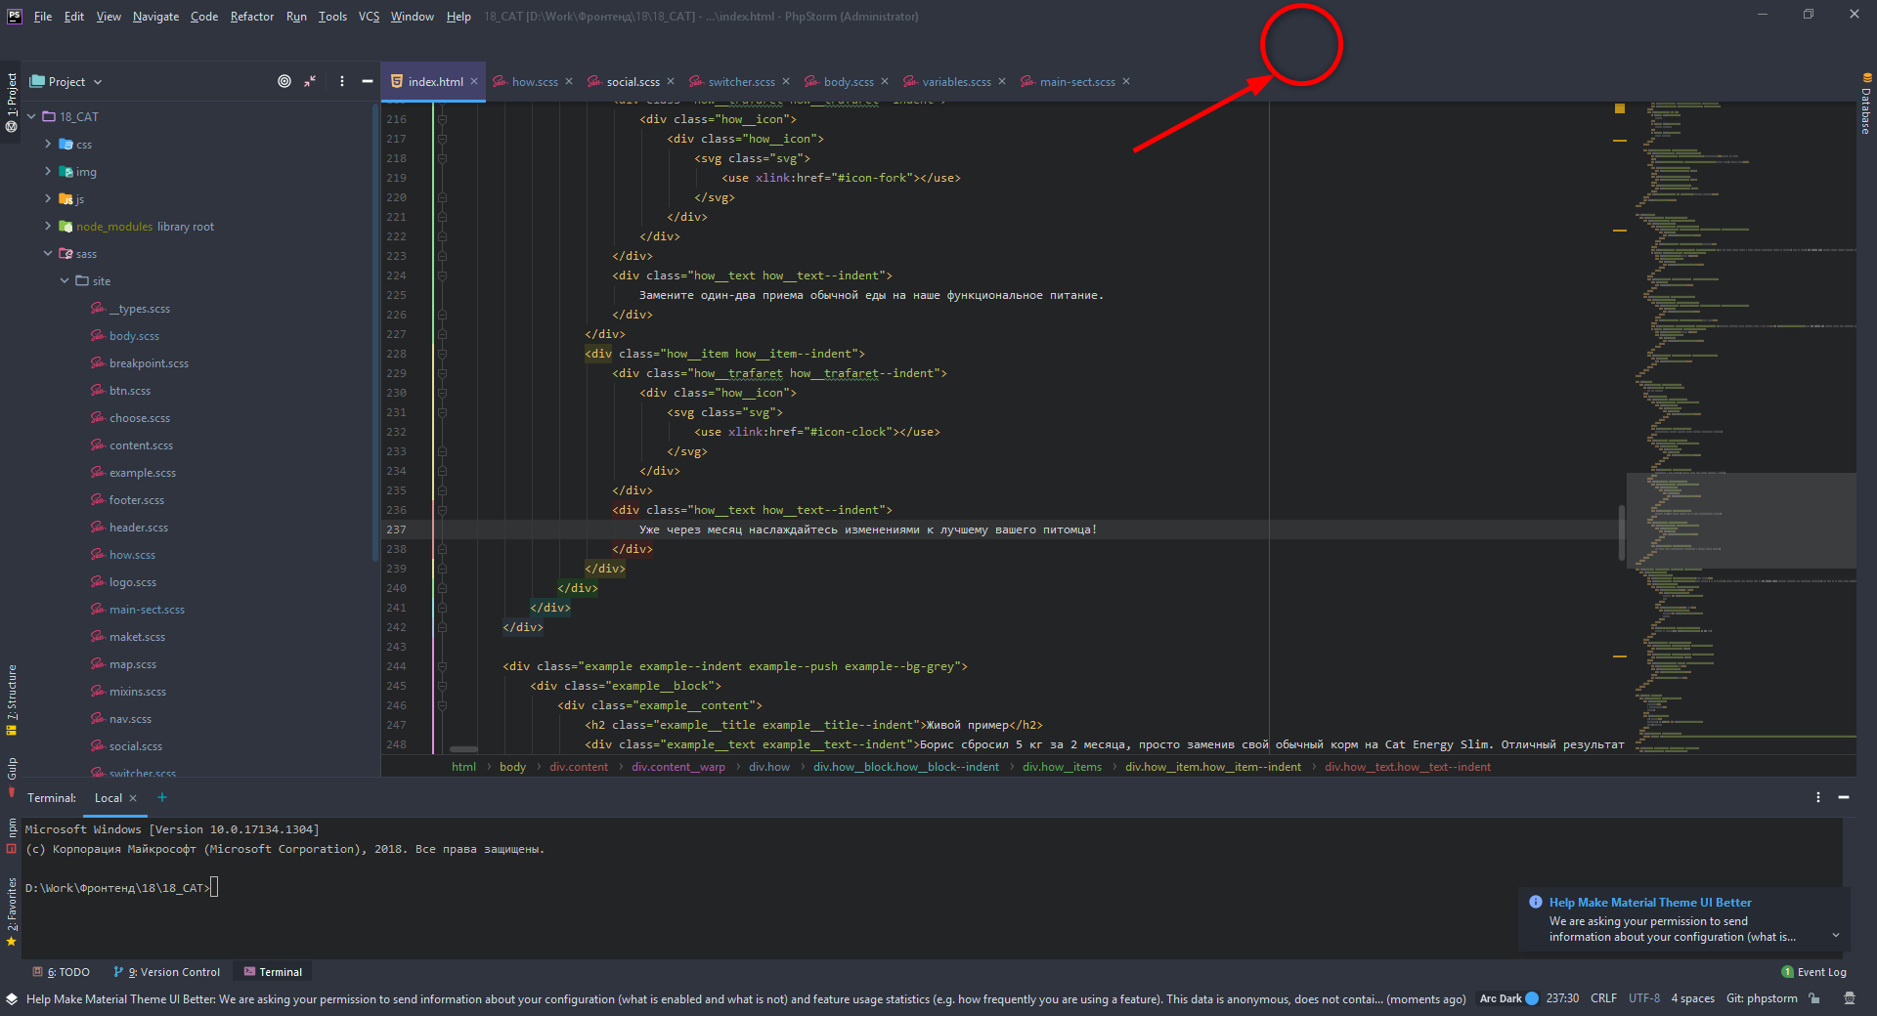Toggle code fold marker at line 244

click(442, 666)
